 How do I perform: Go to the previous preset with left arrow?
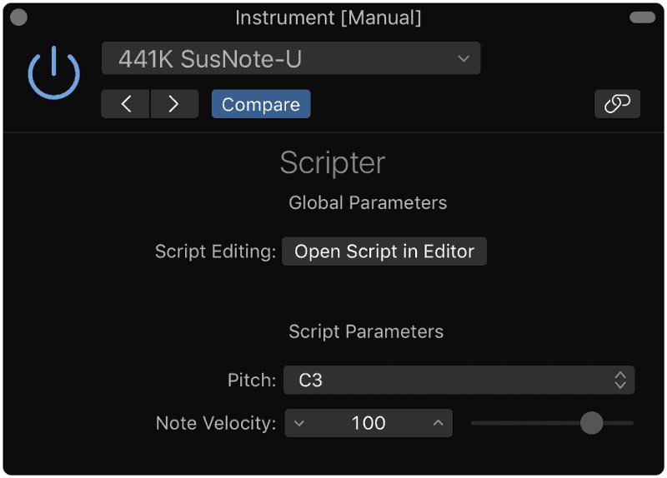126,103
